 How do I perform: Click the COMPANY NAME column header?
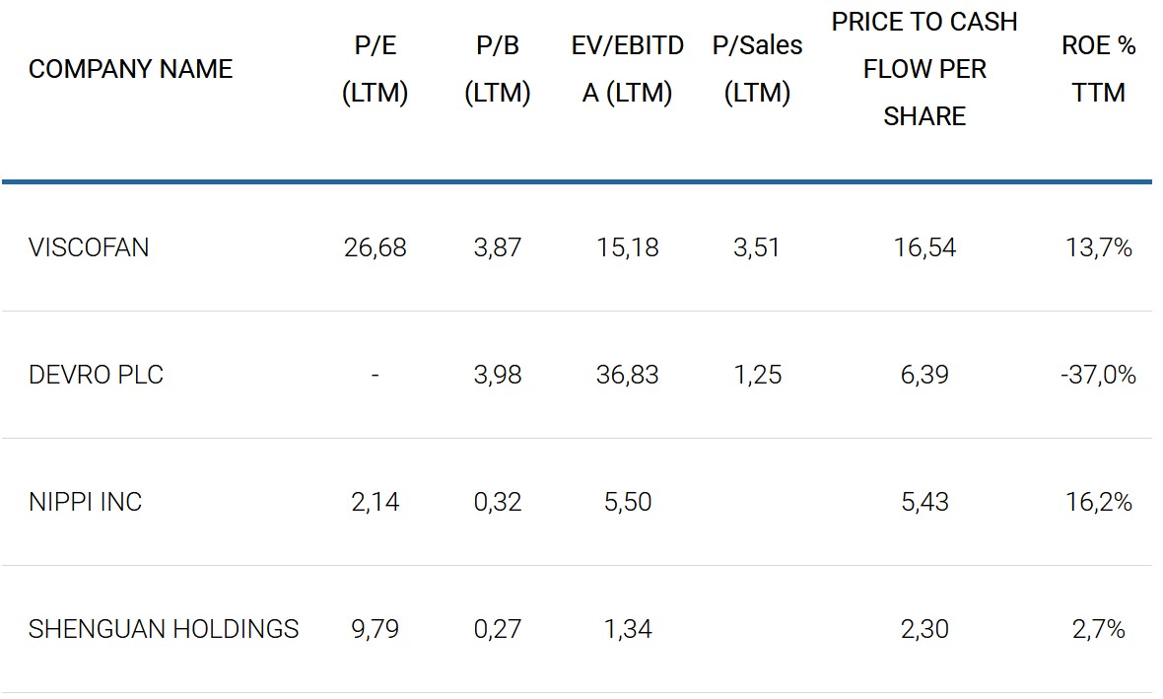[130, 69]
